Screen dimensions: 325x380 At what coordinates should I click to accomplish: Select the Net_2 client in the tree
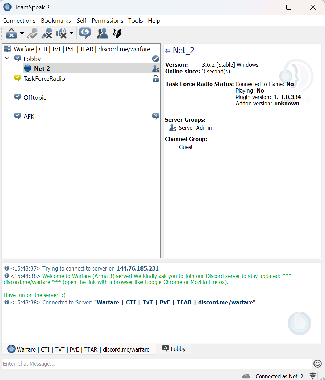(x=42, y=68)
